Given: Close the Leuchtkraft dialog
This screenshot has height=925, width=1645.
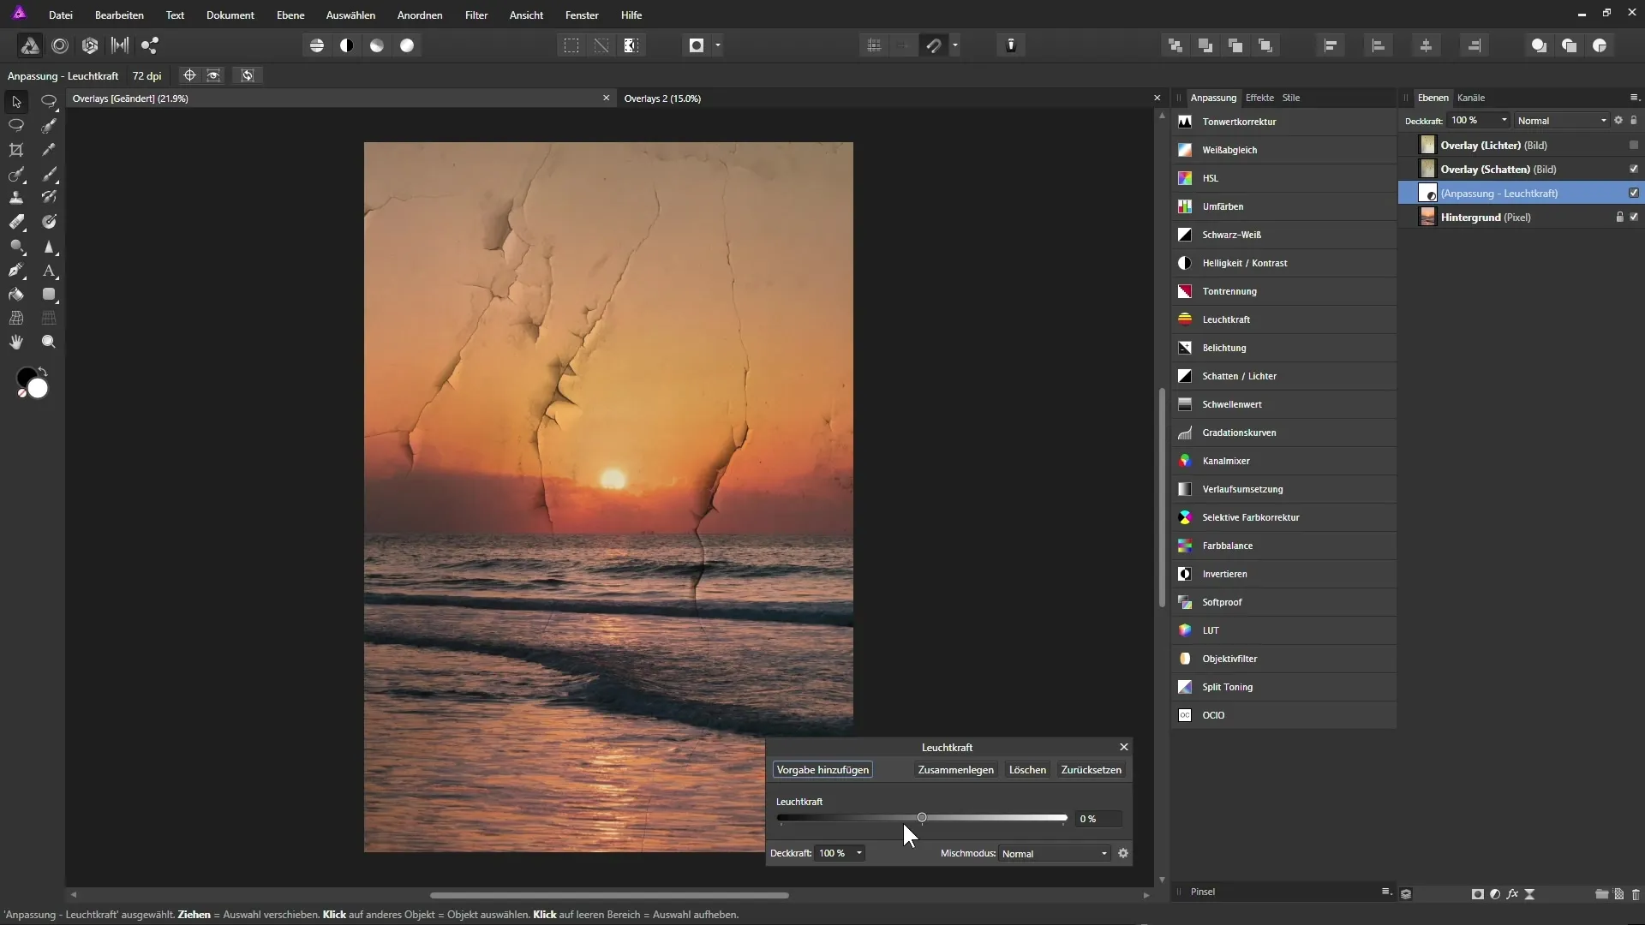Looking at the screenshot, I should (x=1124, y=747).
